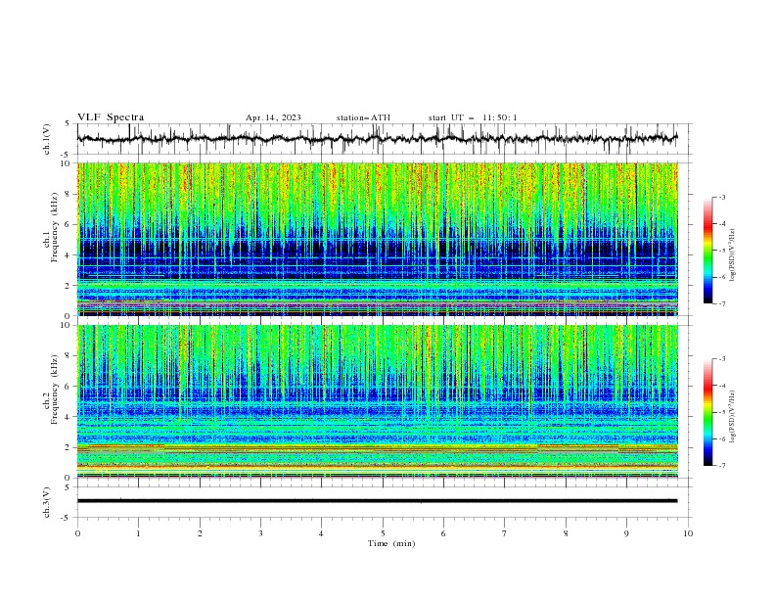775x599 pixels.
Task: Click the ch.3 flat voltage trace
Action: tap(377, 501)
